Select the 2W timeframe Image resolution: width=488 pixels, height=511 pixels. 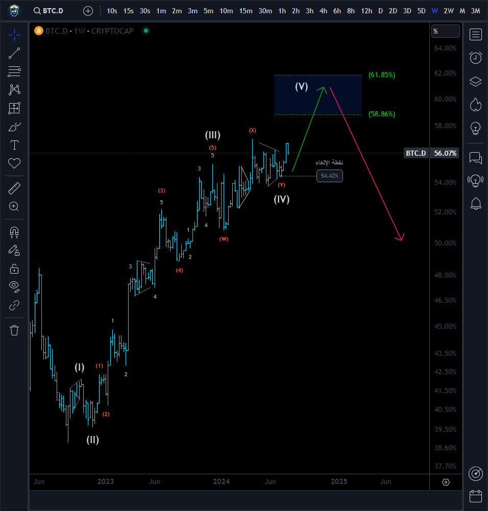tap(449, 11)
